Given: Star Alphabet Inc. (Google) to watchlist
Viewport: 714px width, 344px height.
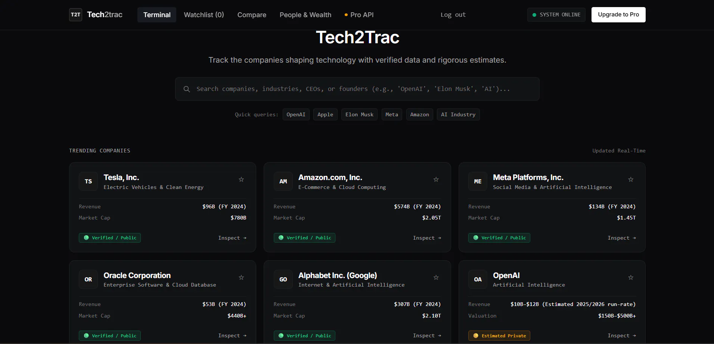Looking at the screenshot, I should tap(436, 278).
